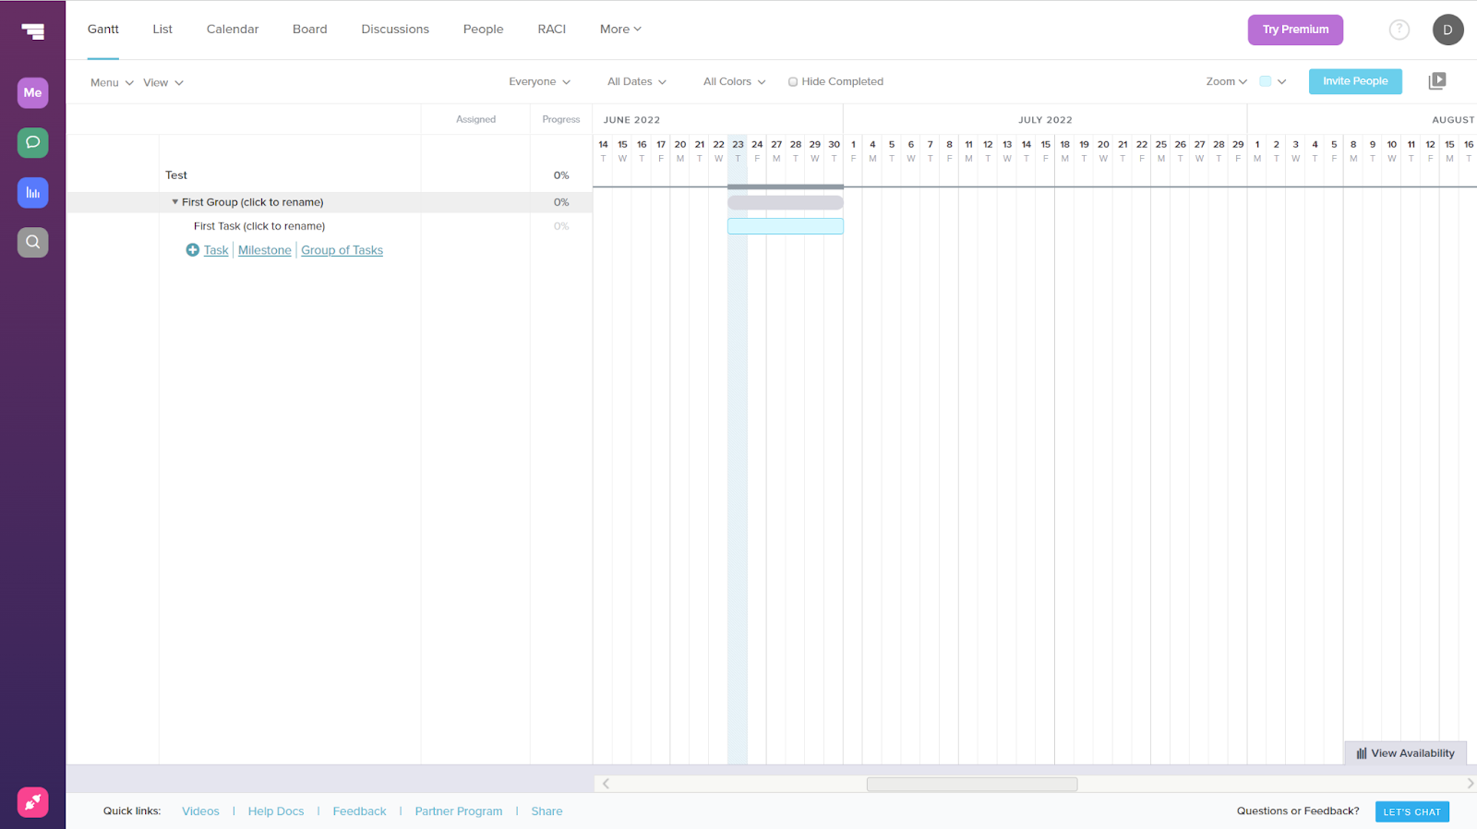Open the search sidebar icon
The image size is (1477, 829).
(32, 242)
